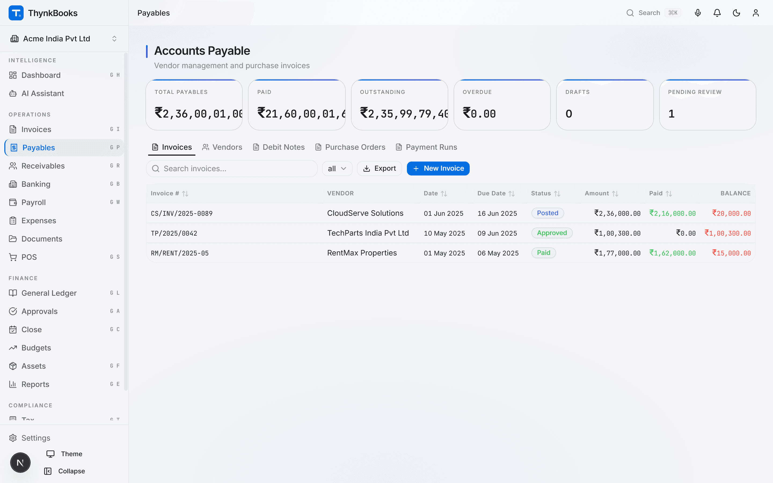Open Documents folder icon
The image size is (773, 483).
tap(13, 239)
